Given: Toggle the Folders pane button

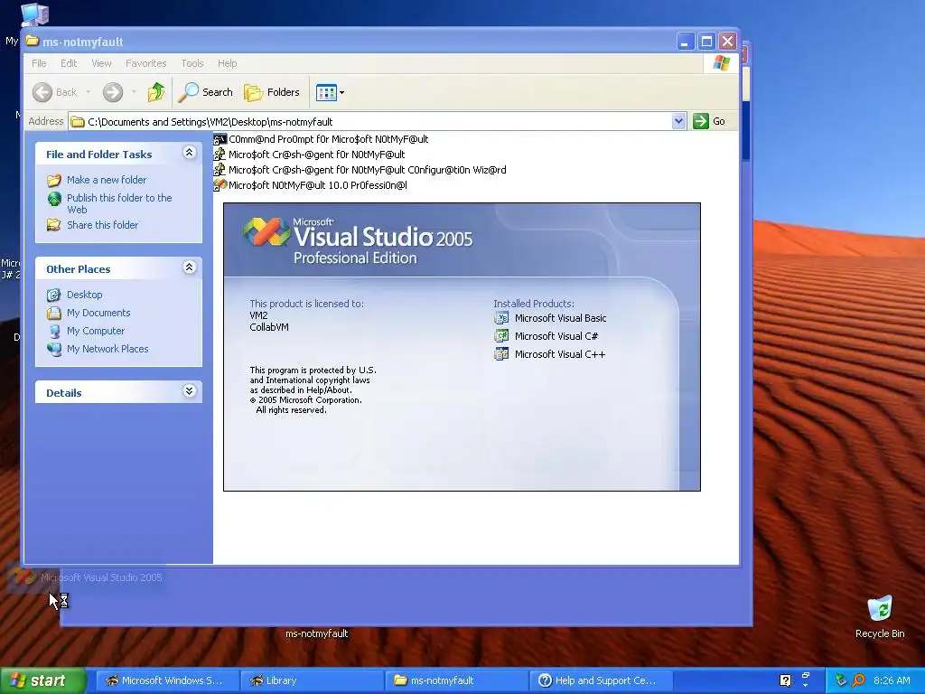Looking at the screenshot, I should pos(272,92).
